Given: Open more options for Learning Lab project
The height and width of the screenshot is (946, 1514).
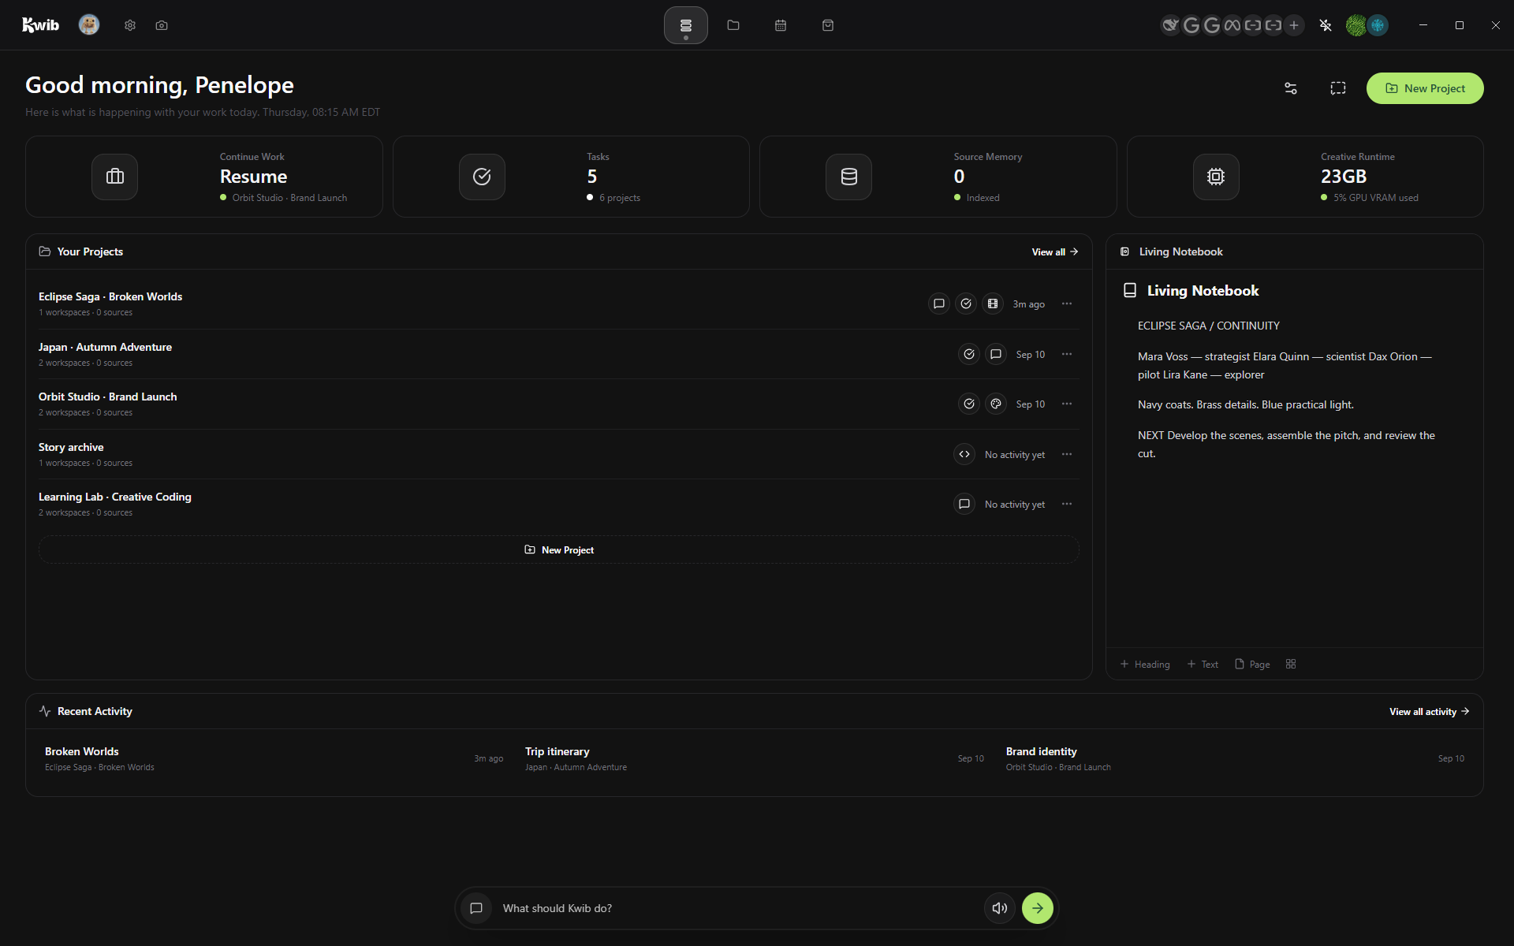Looking at the screenshot, I should (x=1067, y=504).
